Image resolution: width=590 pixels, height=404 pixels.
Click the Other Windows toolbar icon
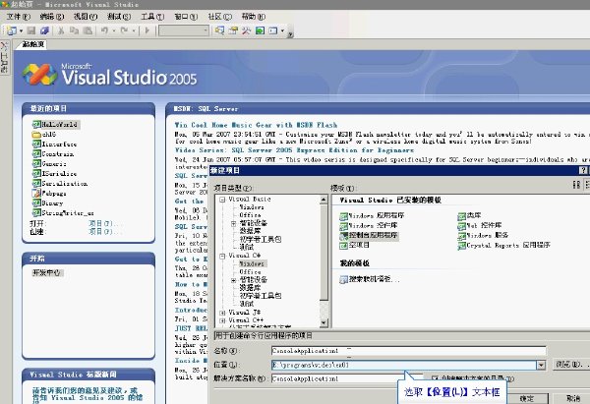[x=273, y=30]
